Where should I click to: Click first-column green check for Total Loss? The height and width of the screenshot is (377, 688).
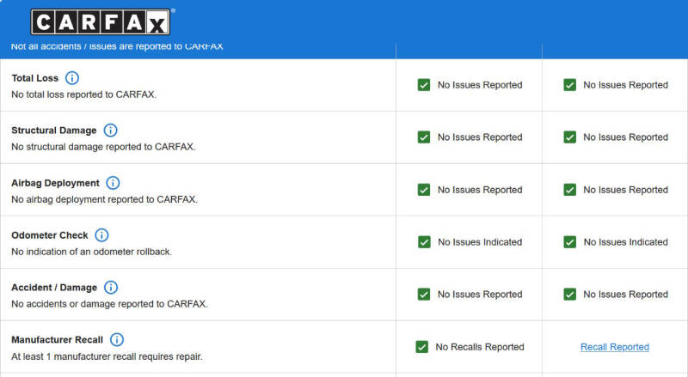424,85
